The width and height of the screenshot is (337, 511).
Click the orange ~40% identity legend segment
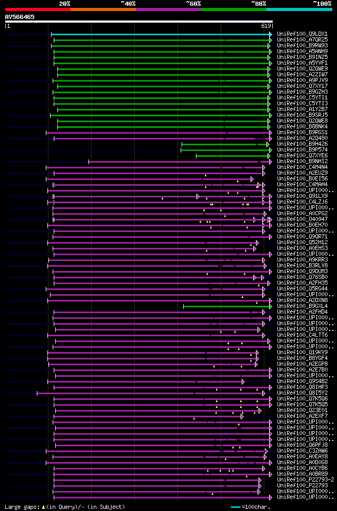103,9
